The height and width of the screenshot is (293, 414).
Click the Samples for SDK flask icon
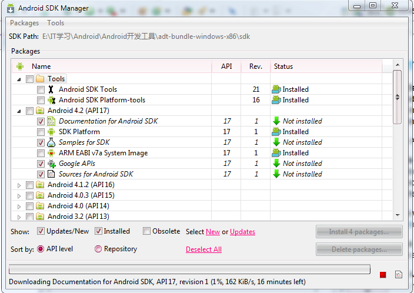pyautogui.click(x=51, y=142)
